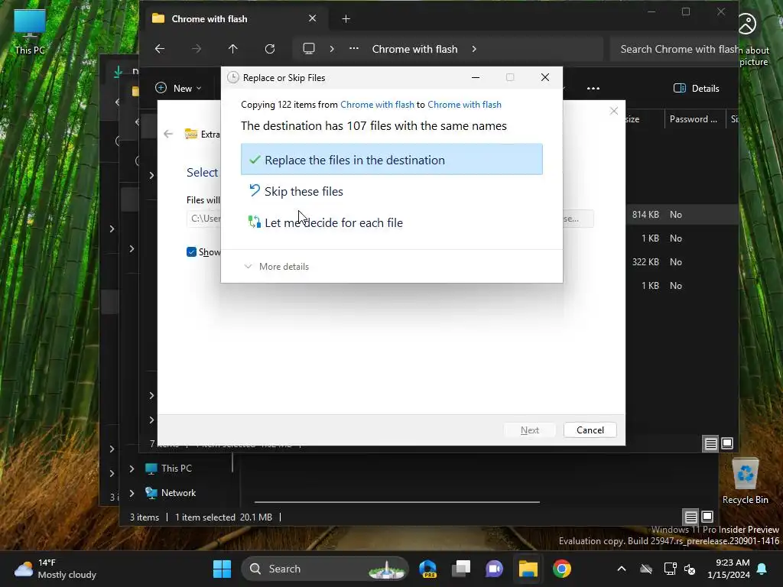Open the Windows Start menu
Screen dimensions: 783x587
pos(223,569)
